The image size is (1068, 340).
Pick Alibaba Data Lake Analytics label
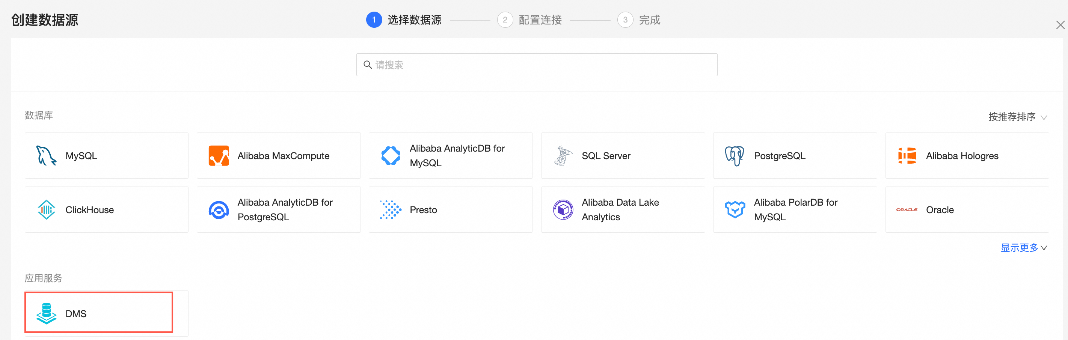620,209
